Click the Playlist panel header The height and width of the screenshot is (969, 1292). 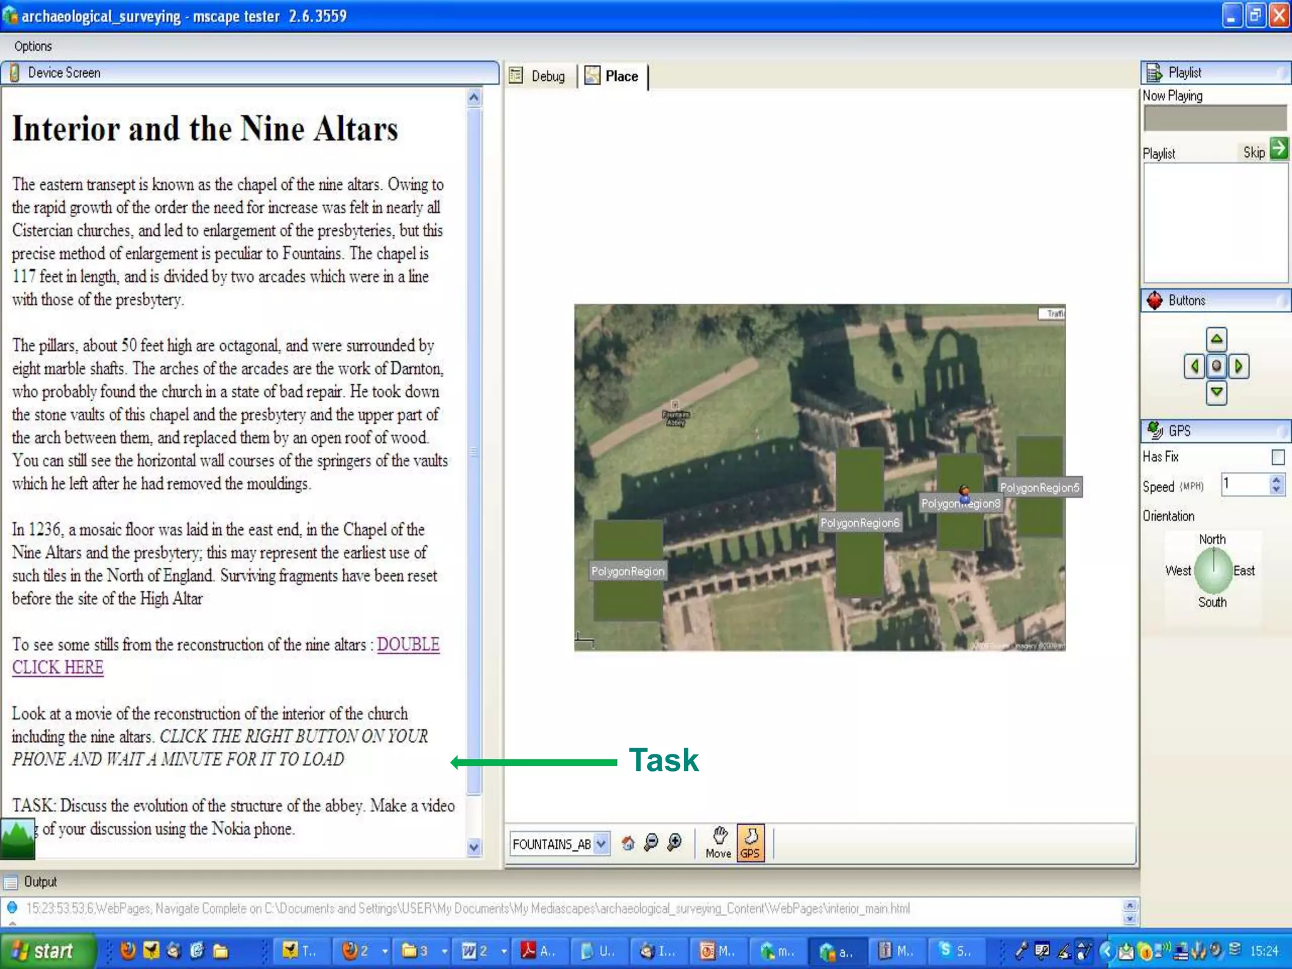click(x=1215, y=73)
